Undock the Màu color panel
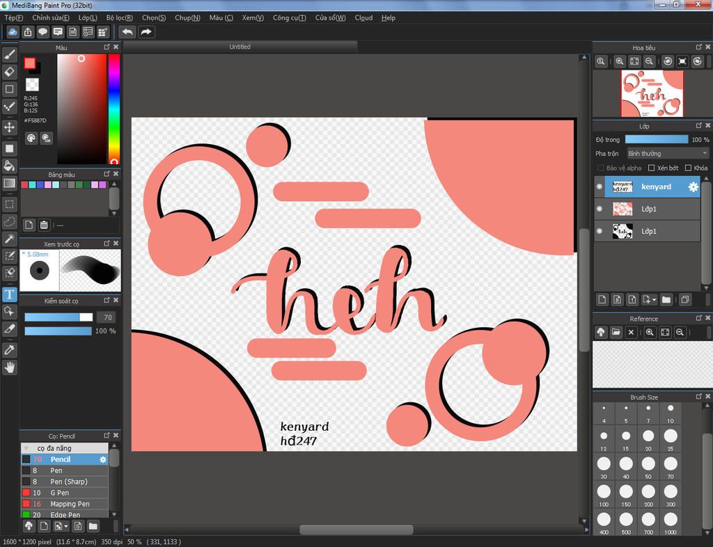Viewport: 713px width, 547px height. 107,47
